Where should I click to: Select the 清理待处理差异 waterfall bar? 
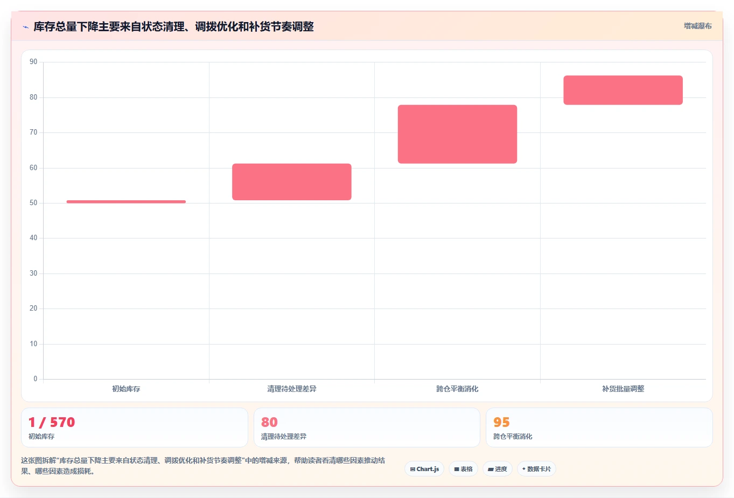pyautogui.click(x=292, y=182)
